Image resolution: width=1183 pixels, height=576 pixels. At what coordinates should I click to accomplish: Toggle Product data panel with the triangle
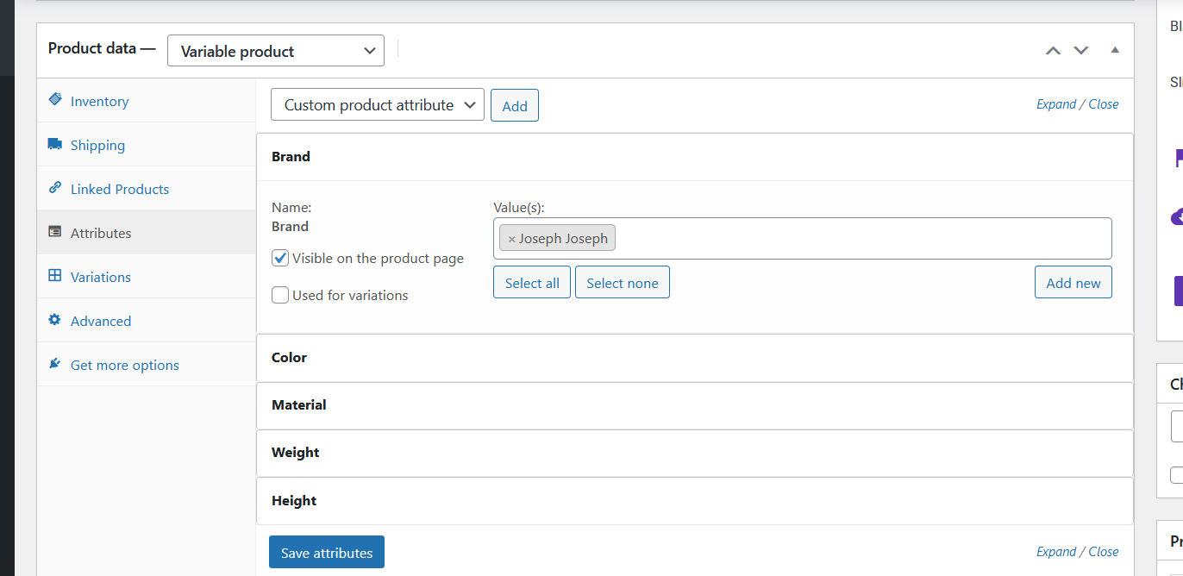tap(1115, 50)
